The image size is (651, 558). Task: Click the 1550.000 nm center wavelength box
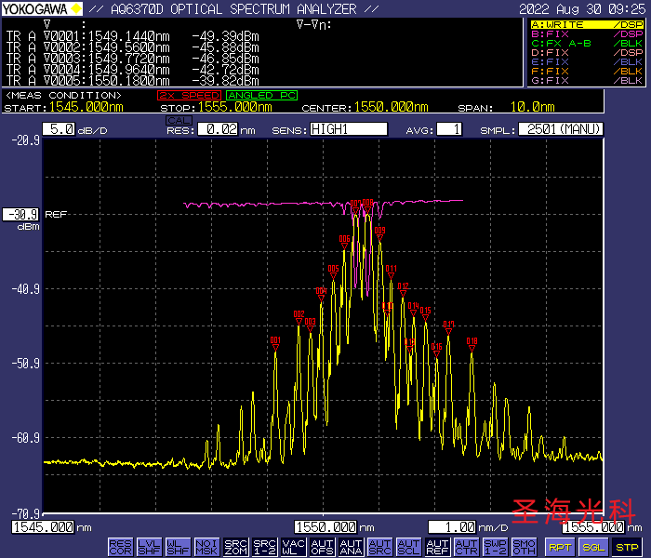[325, 527]
